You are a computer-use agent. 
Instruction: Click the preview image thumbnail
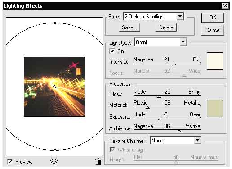point(54,87)
